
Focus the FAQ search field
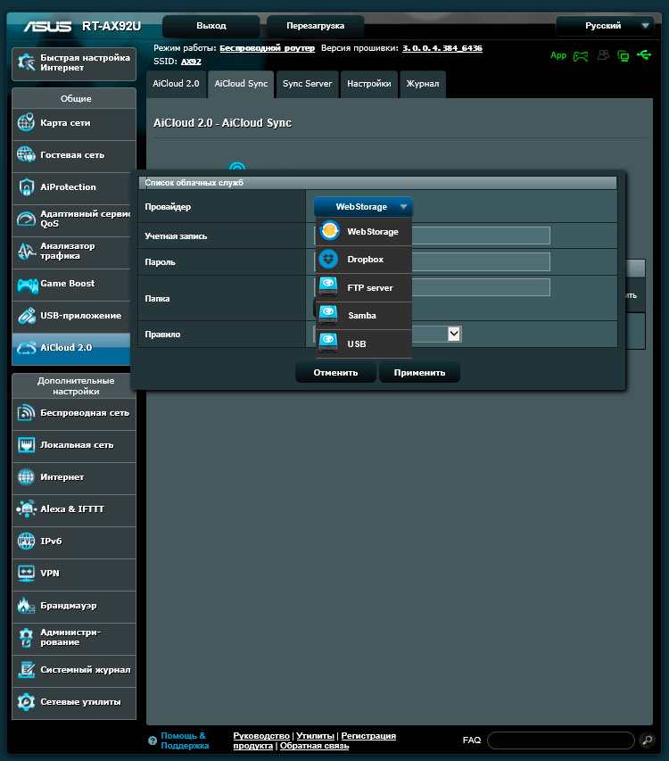coord(561,740)
